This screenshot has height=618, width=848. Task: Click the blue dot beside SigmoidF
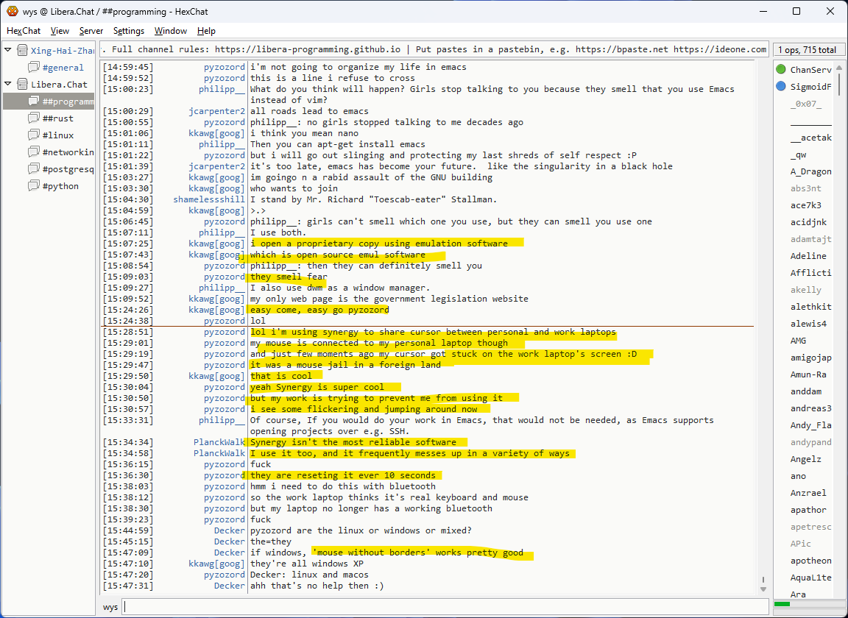(x=781, y=87)
